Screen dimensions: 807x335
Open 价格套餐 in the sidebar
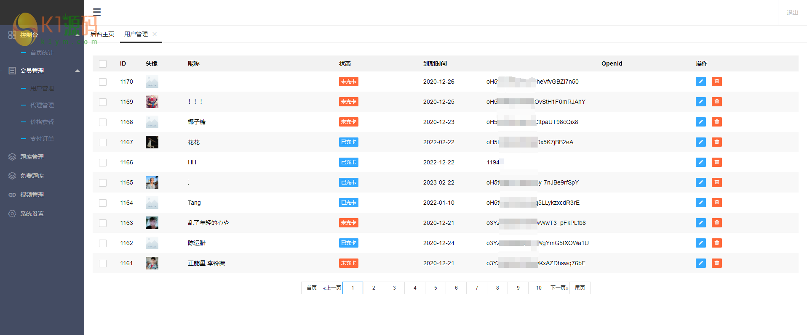(x=42, y=122)
